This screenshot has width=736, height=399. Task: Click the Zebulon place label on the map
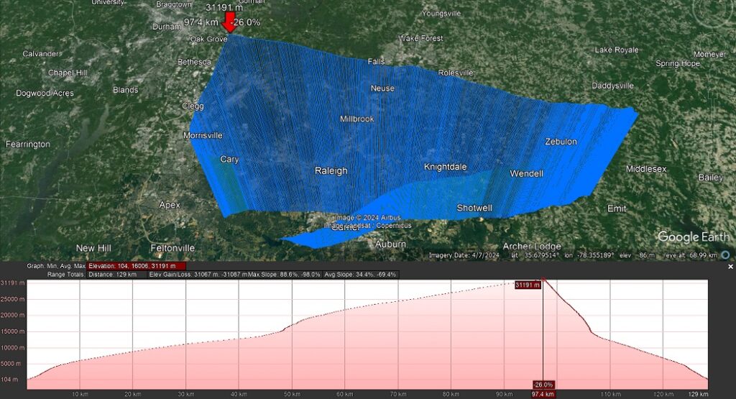coord(561,142)
